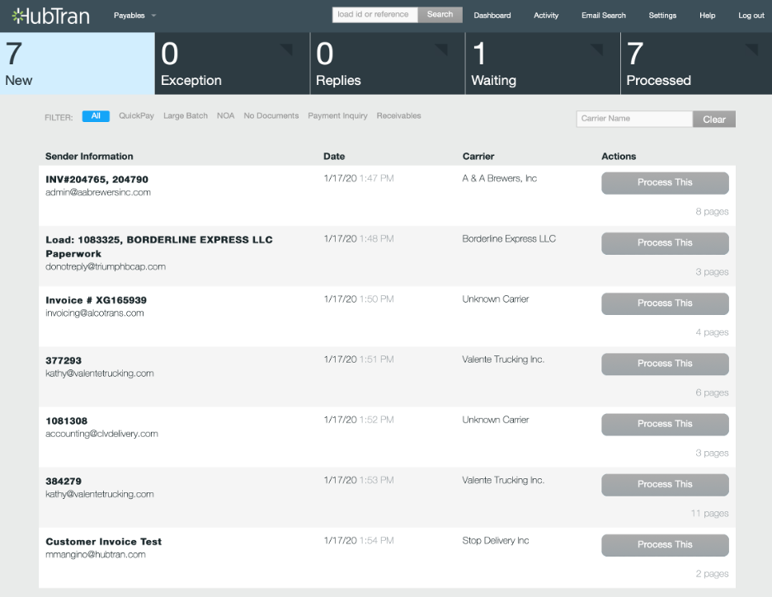The width and height of the screenshot is (772, 597).
Task: Switch to the Waiting tab
Action: tap(543, 63)
